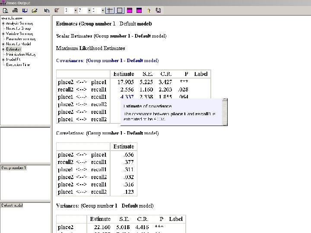Click the C.R. header in Covariances table
The image size is (311, 233).
point(166,74)
